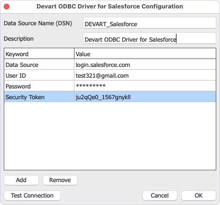Edit the ju2qQe0_1567gnykll token value
This screenshot has height=205, width=220.
click(145, 97)
